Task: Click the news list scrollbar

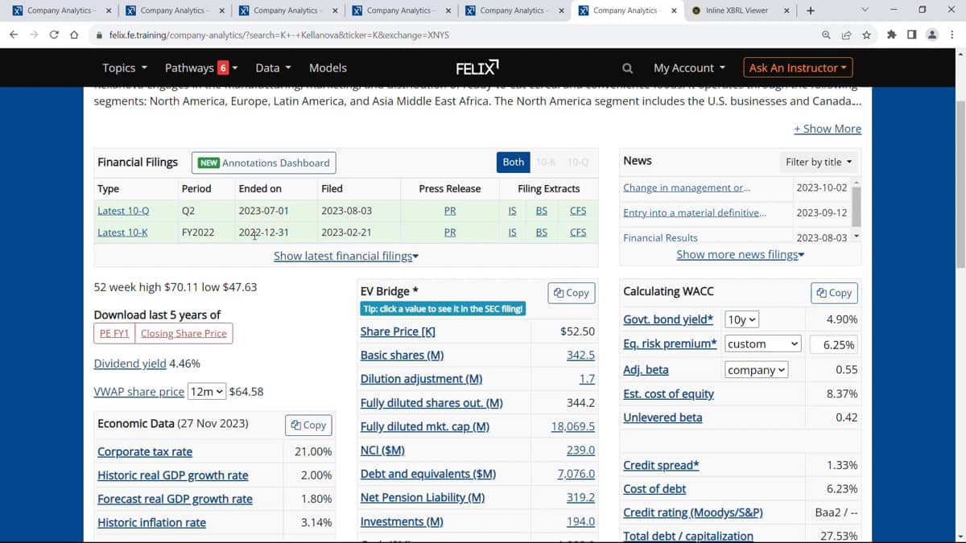Action: (856, 207)
